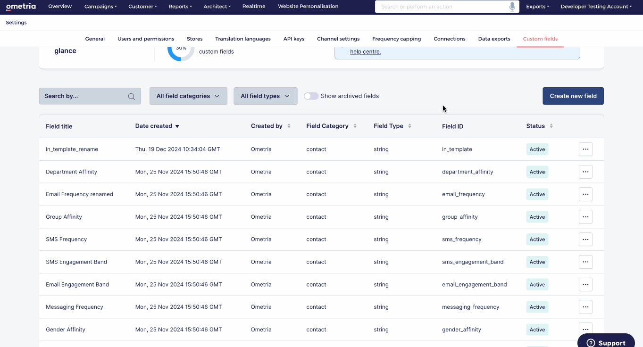Open Developer Testing Account menu
Image resolution: width=643 pixels, height=347 pixels.
[x=596, y=7]
